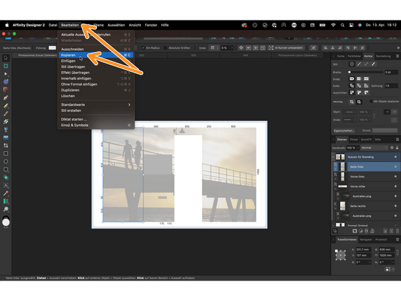Screen dimensions: 401x301
Task: Select the Crop tool
Action: point(5,145)
